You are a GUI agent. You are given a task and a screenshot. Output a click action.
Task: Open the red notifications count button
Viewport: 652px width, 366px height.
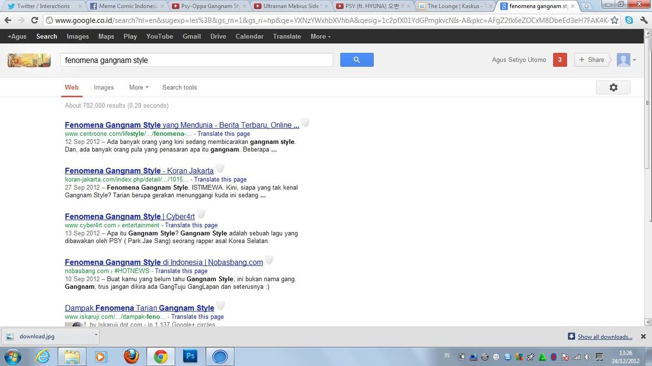[560, 60]
